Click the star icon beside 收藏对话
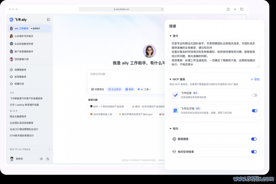Viewport: 276px width, 184px height. 11,84
